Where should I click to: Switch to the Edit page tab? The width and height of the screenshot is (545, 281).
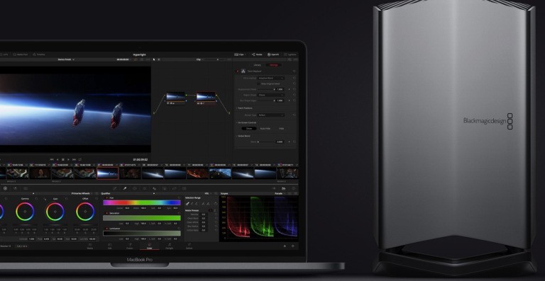110,246
